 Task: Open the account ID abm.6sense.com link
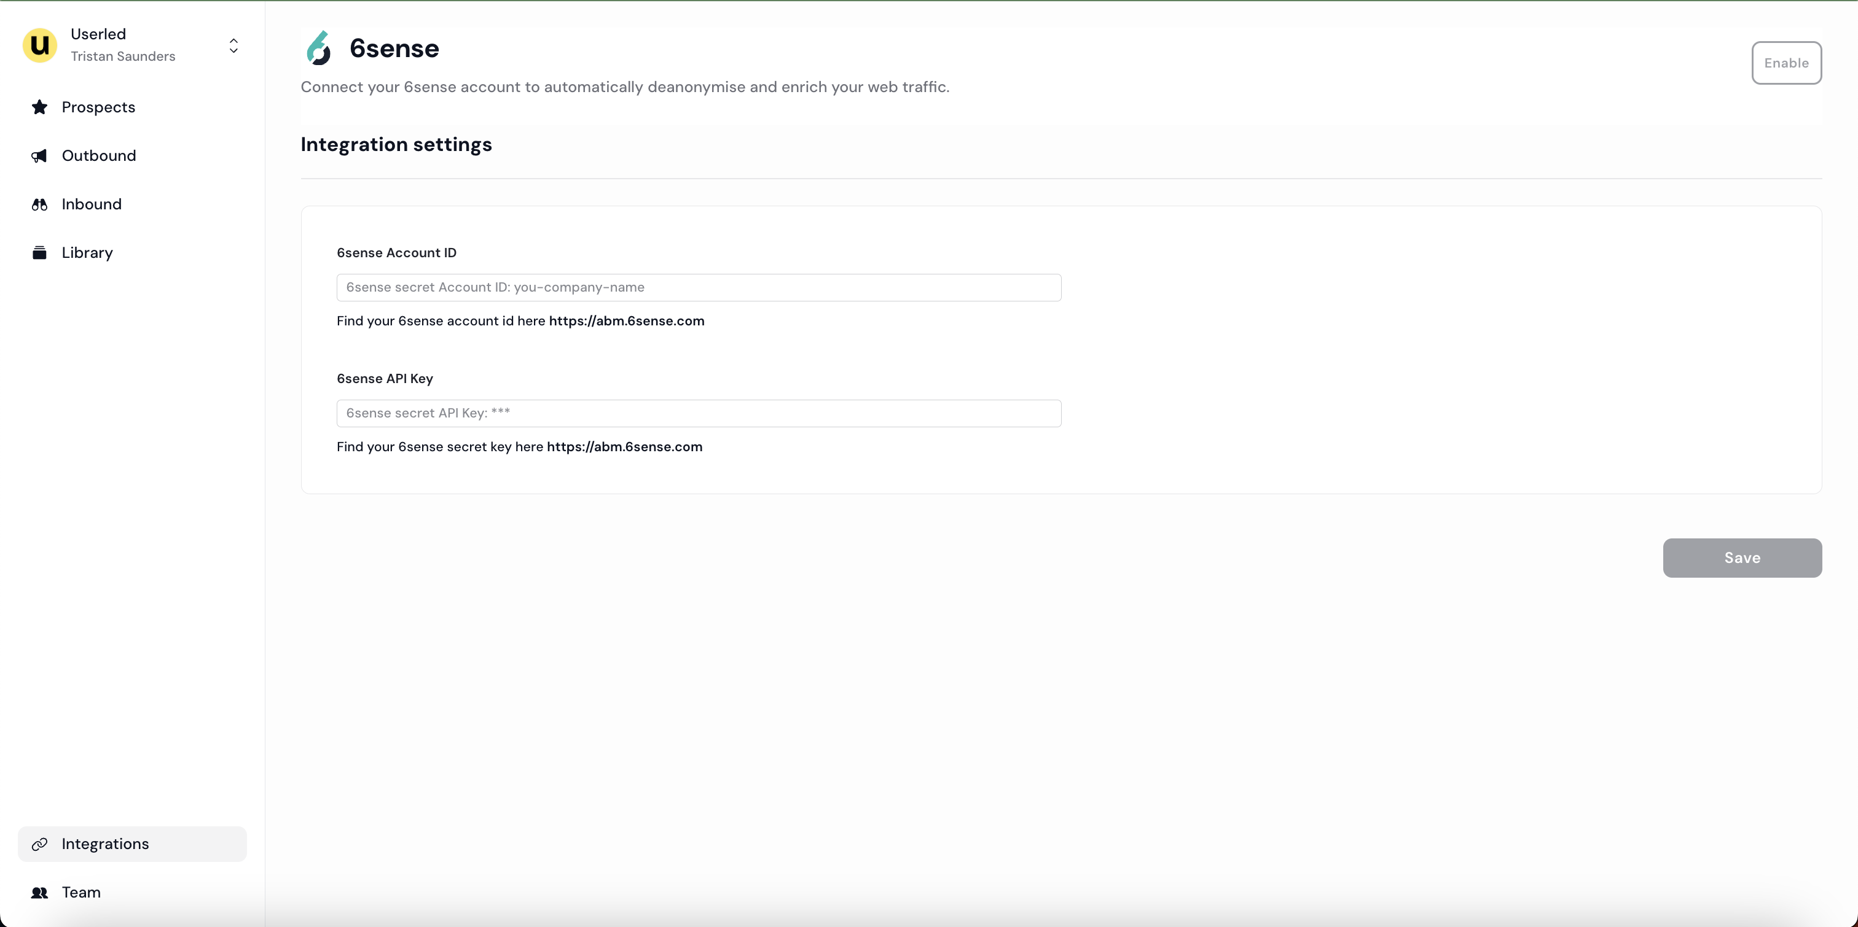pos(626,322)
